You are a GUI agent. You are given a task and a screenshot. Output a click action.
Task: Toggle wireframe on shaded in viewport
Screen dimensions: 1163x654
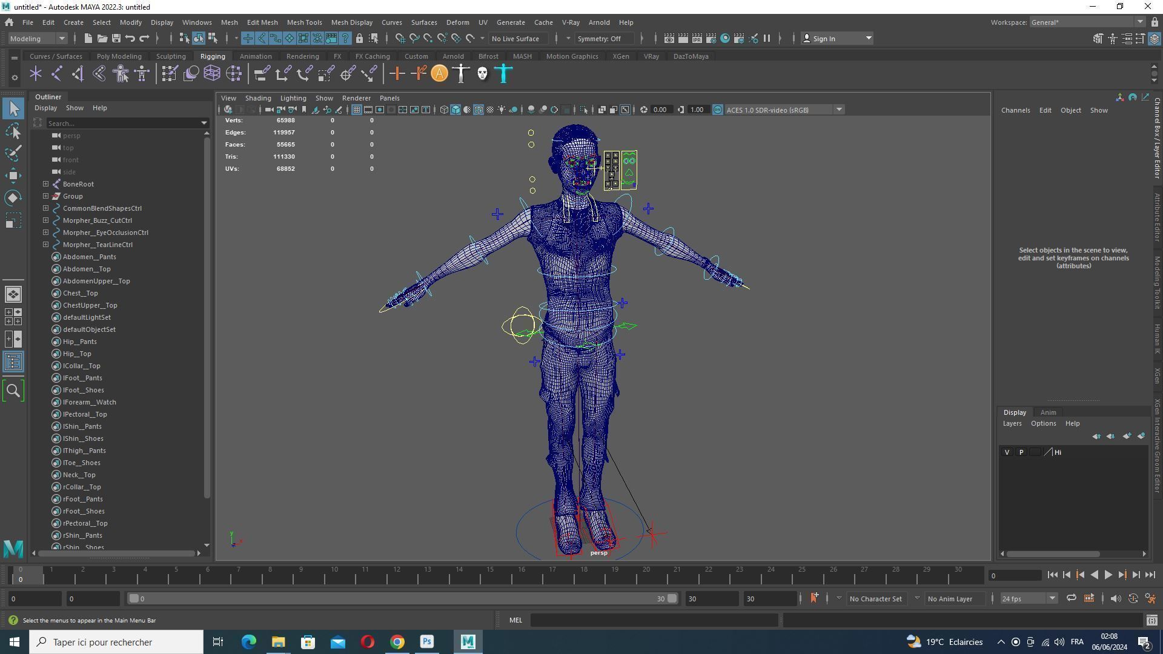(x=479, y=110)
